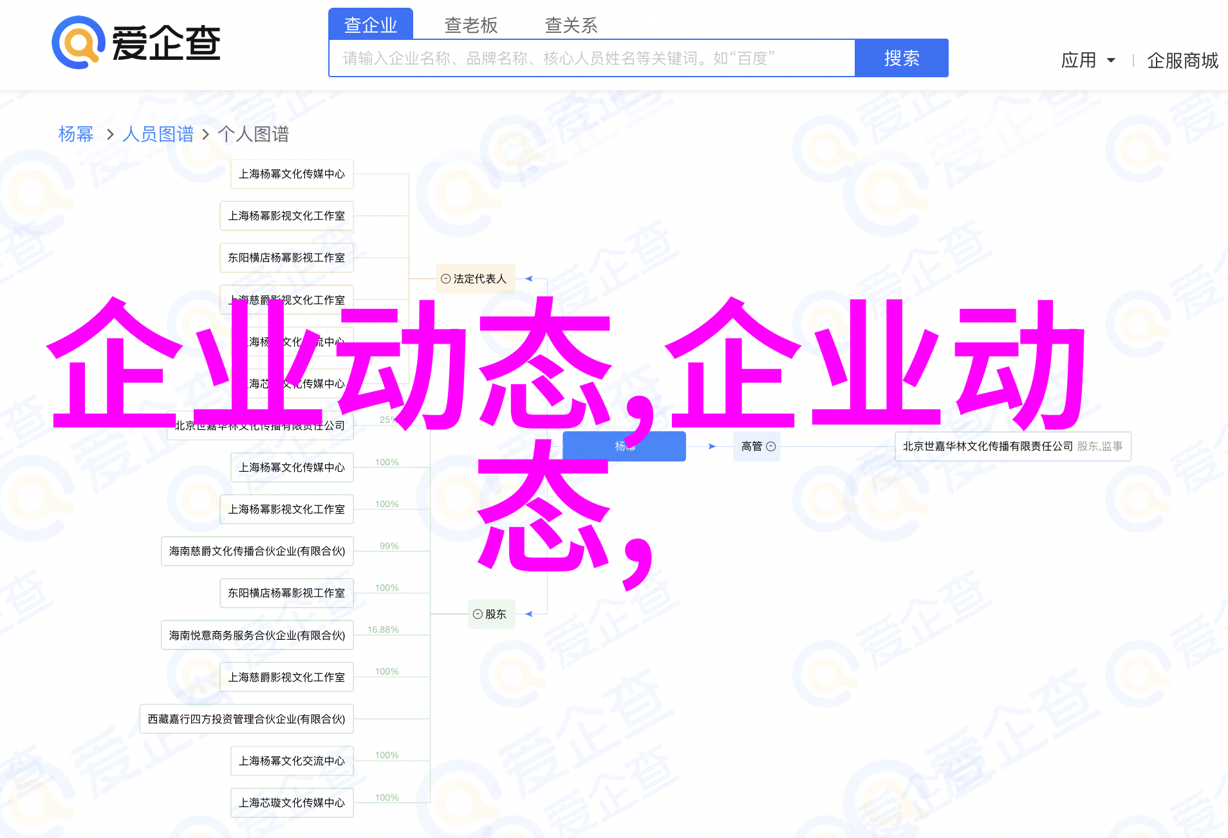Screen dimensions: 1228x838
Task: Click the 16.88% shareholding label
Action: coord(383,629)
